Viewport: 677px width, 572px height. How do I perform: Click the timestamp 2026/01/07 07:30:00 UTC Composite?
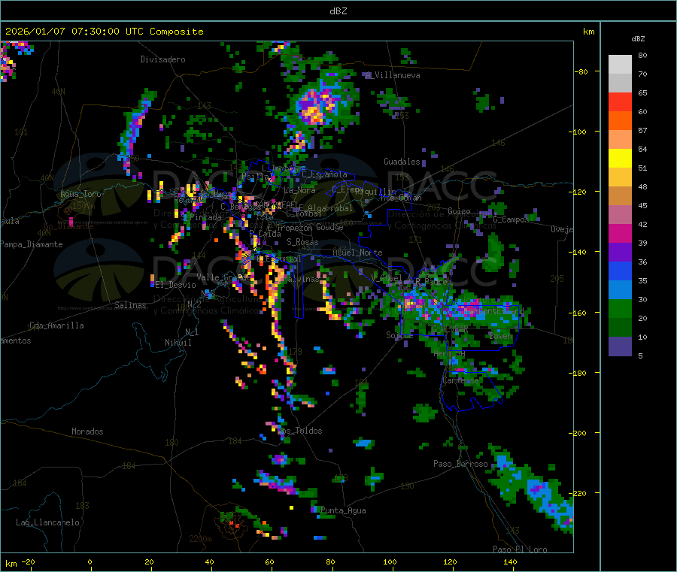[x=104, y=32]
